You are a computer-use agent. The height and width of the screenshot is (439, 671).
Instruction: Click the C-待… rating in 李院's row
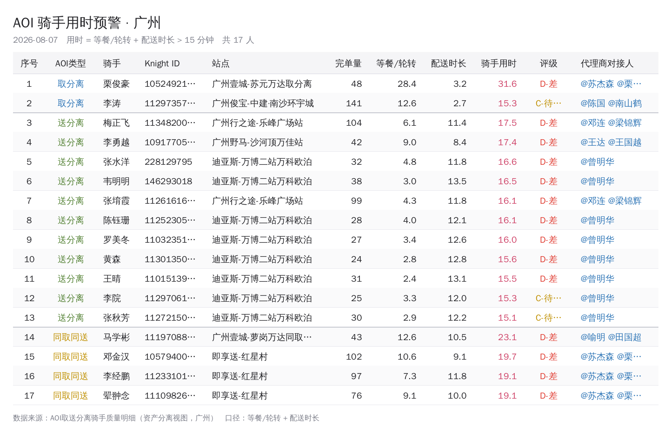click(549, 298)
